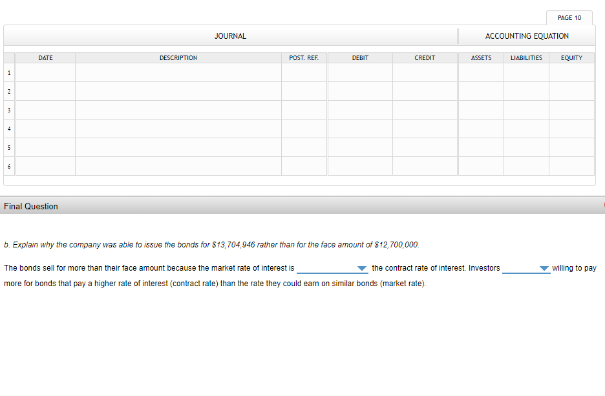605x396 pixels.
Task: Click the Debit cell in row 5
Action: point(361,147)
